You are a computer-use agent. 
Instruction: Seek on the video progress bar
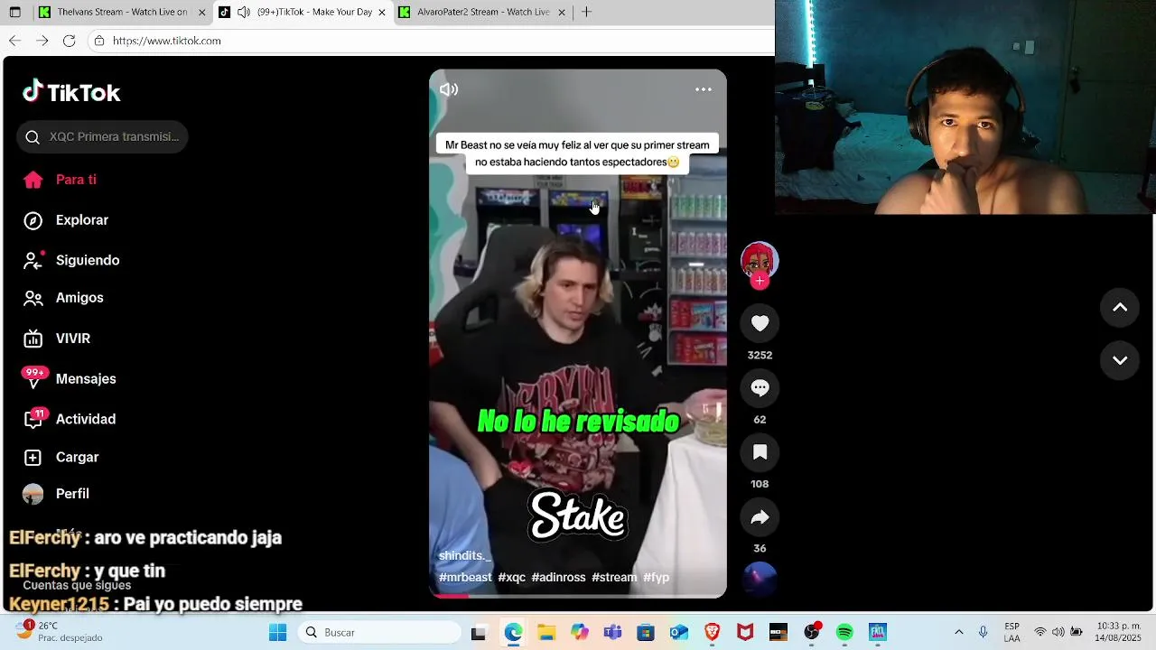pyautogui.click(x=578, y=596)
